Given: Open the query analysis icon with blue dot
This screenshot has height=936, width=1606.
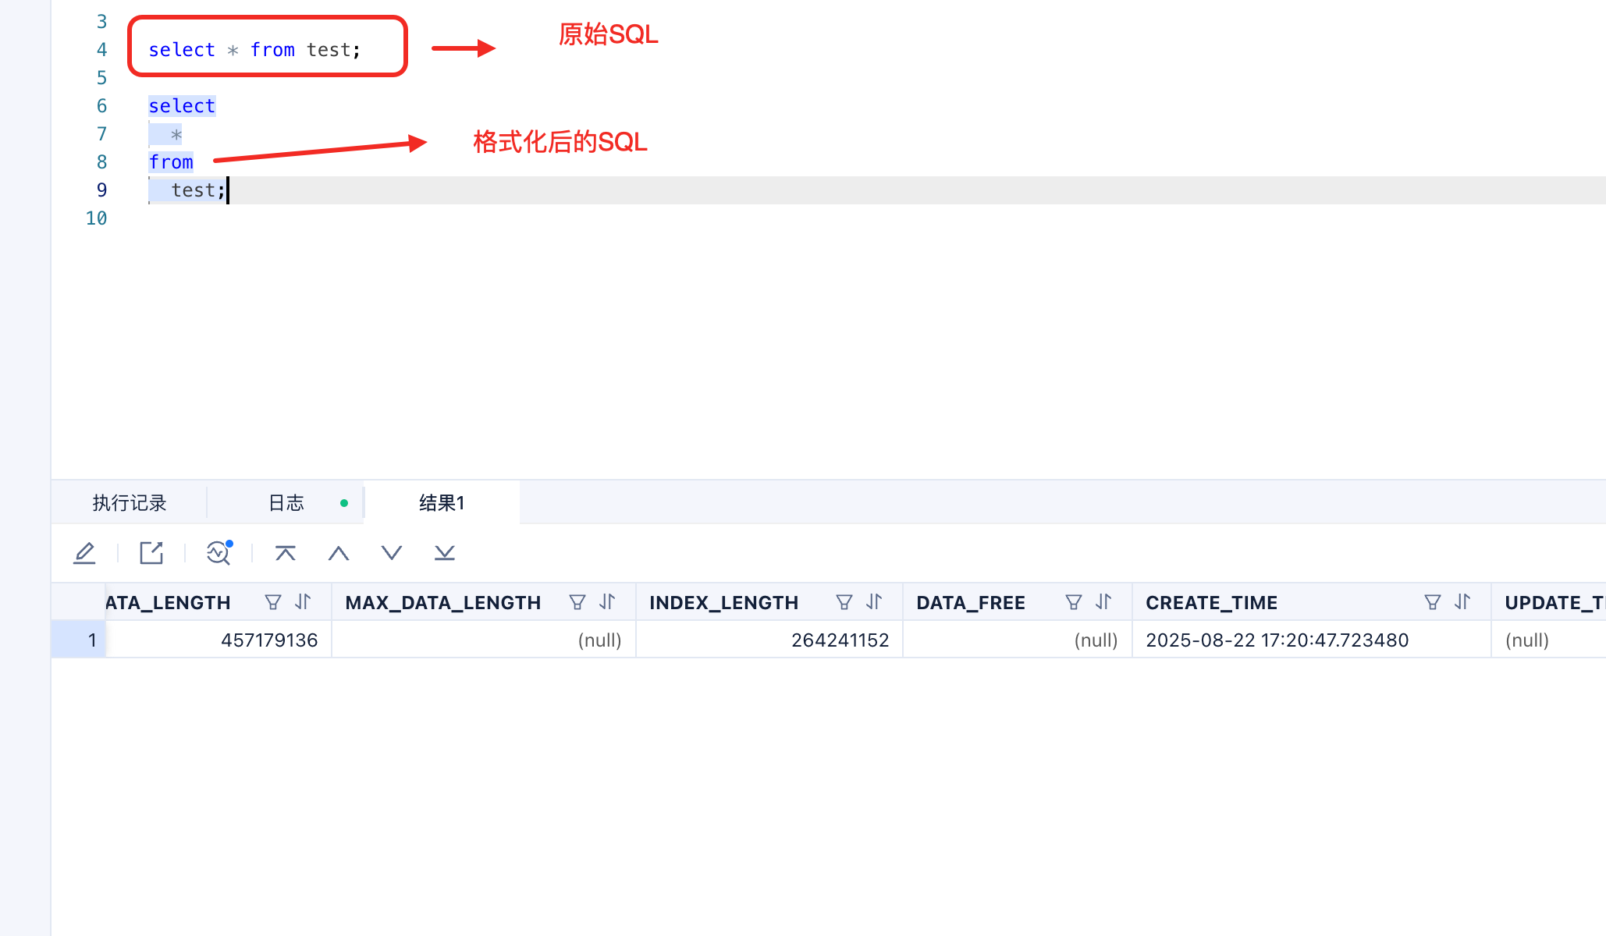Looking at the screenshot, I should pos(219,553).
